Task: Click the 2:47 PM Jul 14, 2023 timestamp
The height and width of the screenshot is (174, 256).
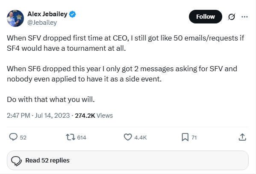Action: pyautogui.click(x=38, y=116)
